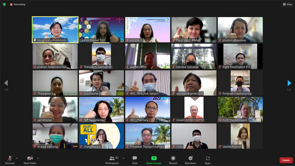
Task: Select the Carbon Market TGO video tile
Action: click(101, 29)
